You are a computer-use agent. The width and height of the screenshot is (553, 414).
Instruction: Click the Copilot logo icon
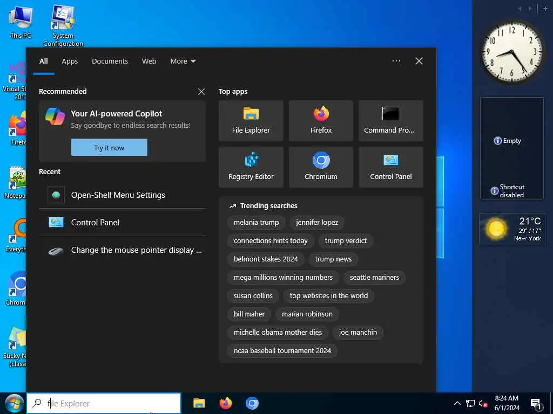55,116
